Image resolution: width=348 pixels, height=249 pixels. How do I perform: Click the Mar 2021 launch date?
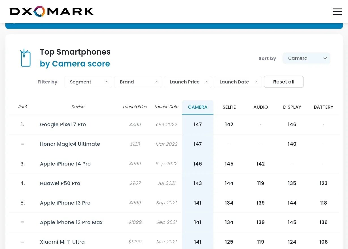pos(166,242)
